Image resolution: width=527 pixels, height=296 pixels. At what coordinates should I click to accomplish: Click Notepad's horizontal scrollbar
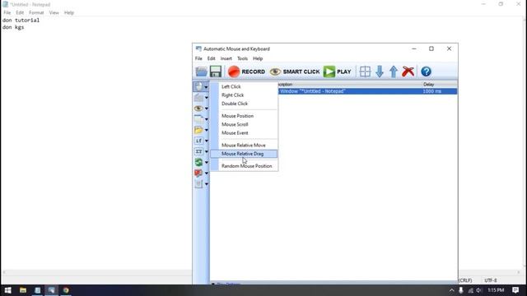tap(97, 272)
